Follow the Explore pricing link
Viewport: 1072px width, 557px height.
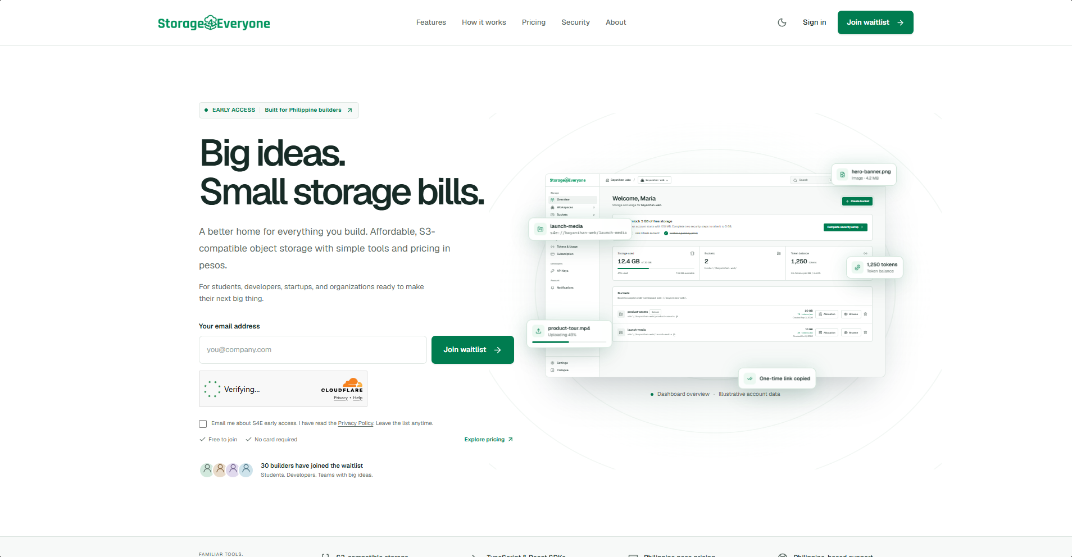coord(488,440)
